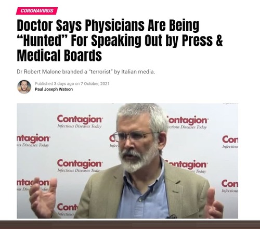Viewport: 260px width, 229px height.
Task: Click the Contagion logo below man's beard level left
Action: (80, 166)
